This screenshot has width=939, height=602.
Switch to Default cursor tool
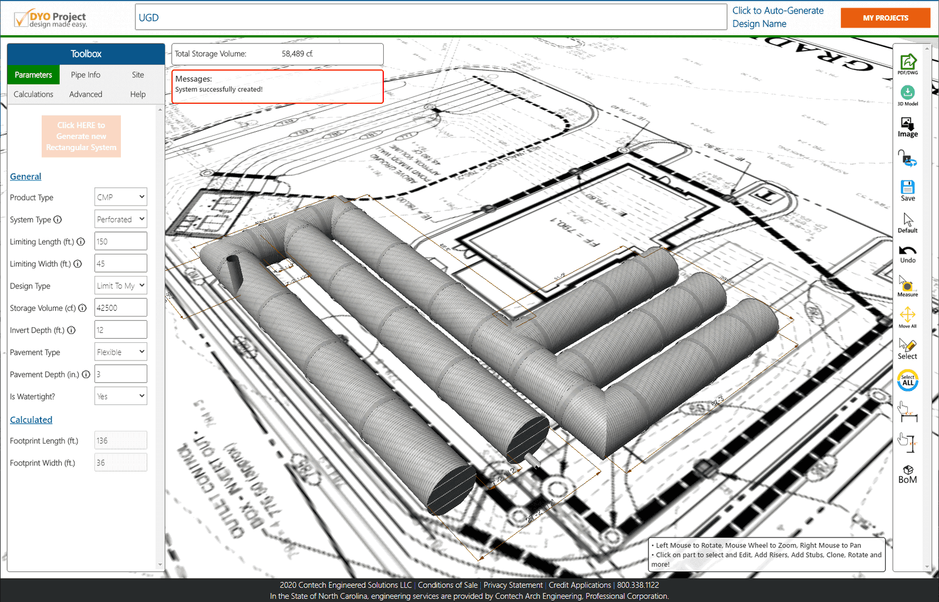[907, 222]
